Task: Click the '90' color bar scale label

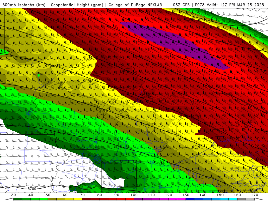Action: (117, 195)
